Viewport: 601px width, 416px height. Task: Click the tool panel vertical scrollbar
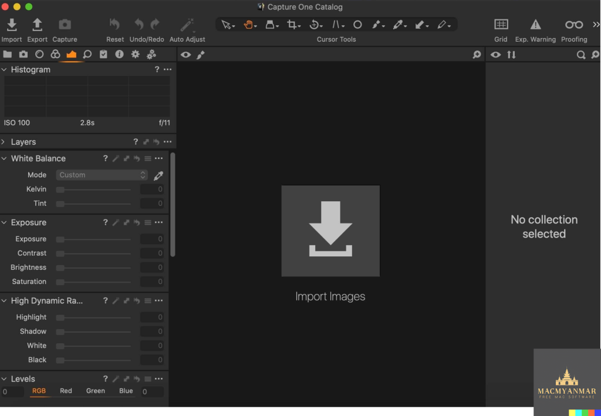pyautogui.click(x=173, y=205)
